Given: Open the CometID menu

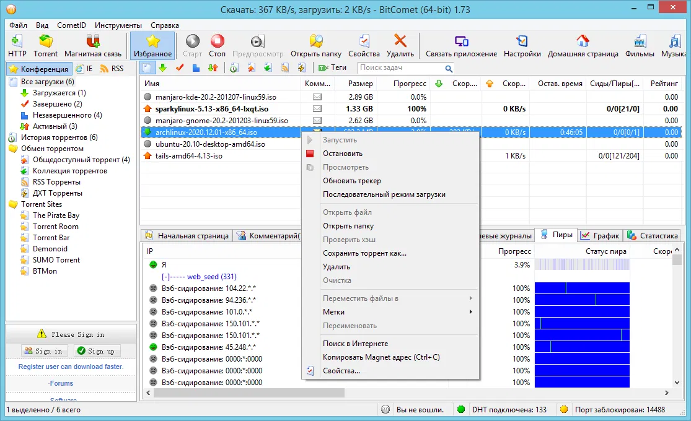Looking at the screenshot, I should pyautogui.click(x=71, y=25).
